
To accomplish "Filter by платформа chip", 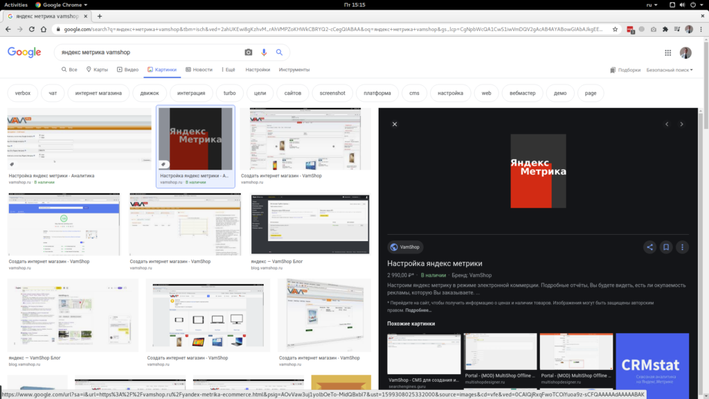I will coord(377,94).
